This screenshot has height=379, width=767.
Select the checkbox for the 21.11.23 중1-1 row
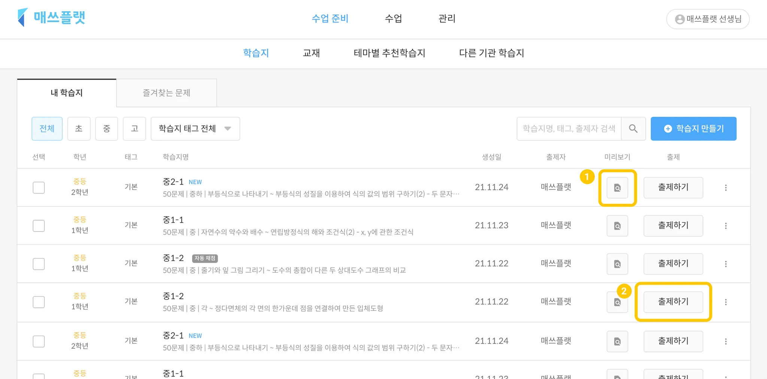click(39, 226)
